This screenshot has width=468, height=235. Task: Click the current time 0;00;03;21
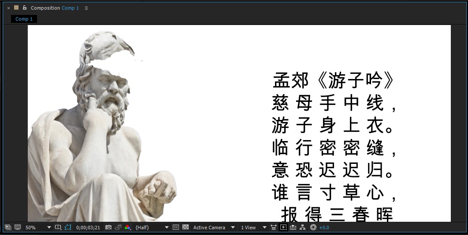tap(88, 228)
